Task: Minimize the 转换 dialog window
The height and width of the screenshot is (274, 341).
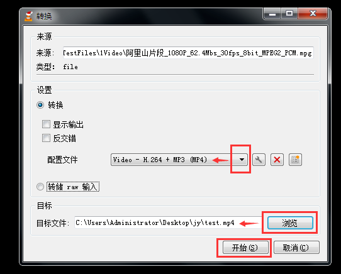Action: pos(272,14)
